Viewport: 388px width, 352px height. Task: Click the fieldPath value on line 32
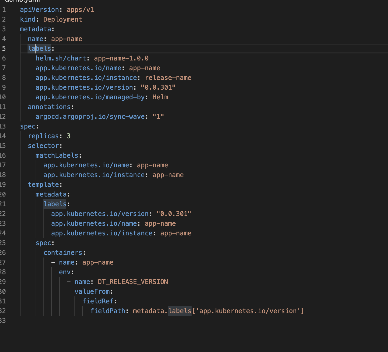[x=218, y=311]
